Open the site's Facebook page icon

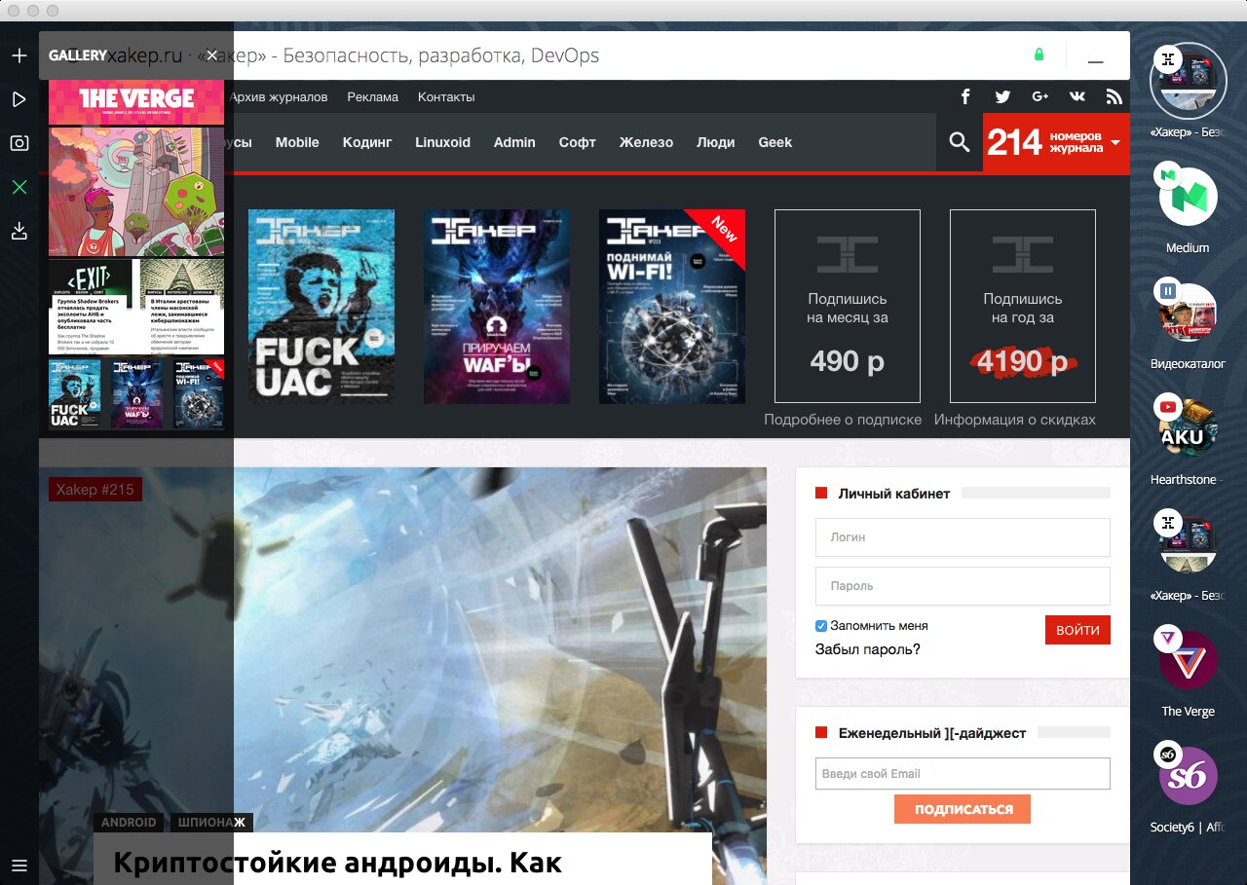click(965, 96)
